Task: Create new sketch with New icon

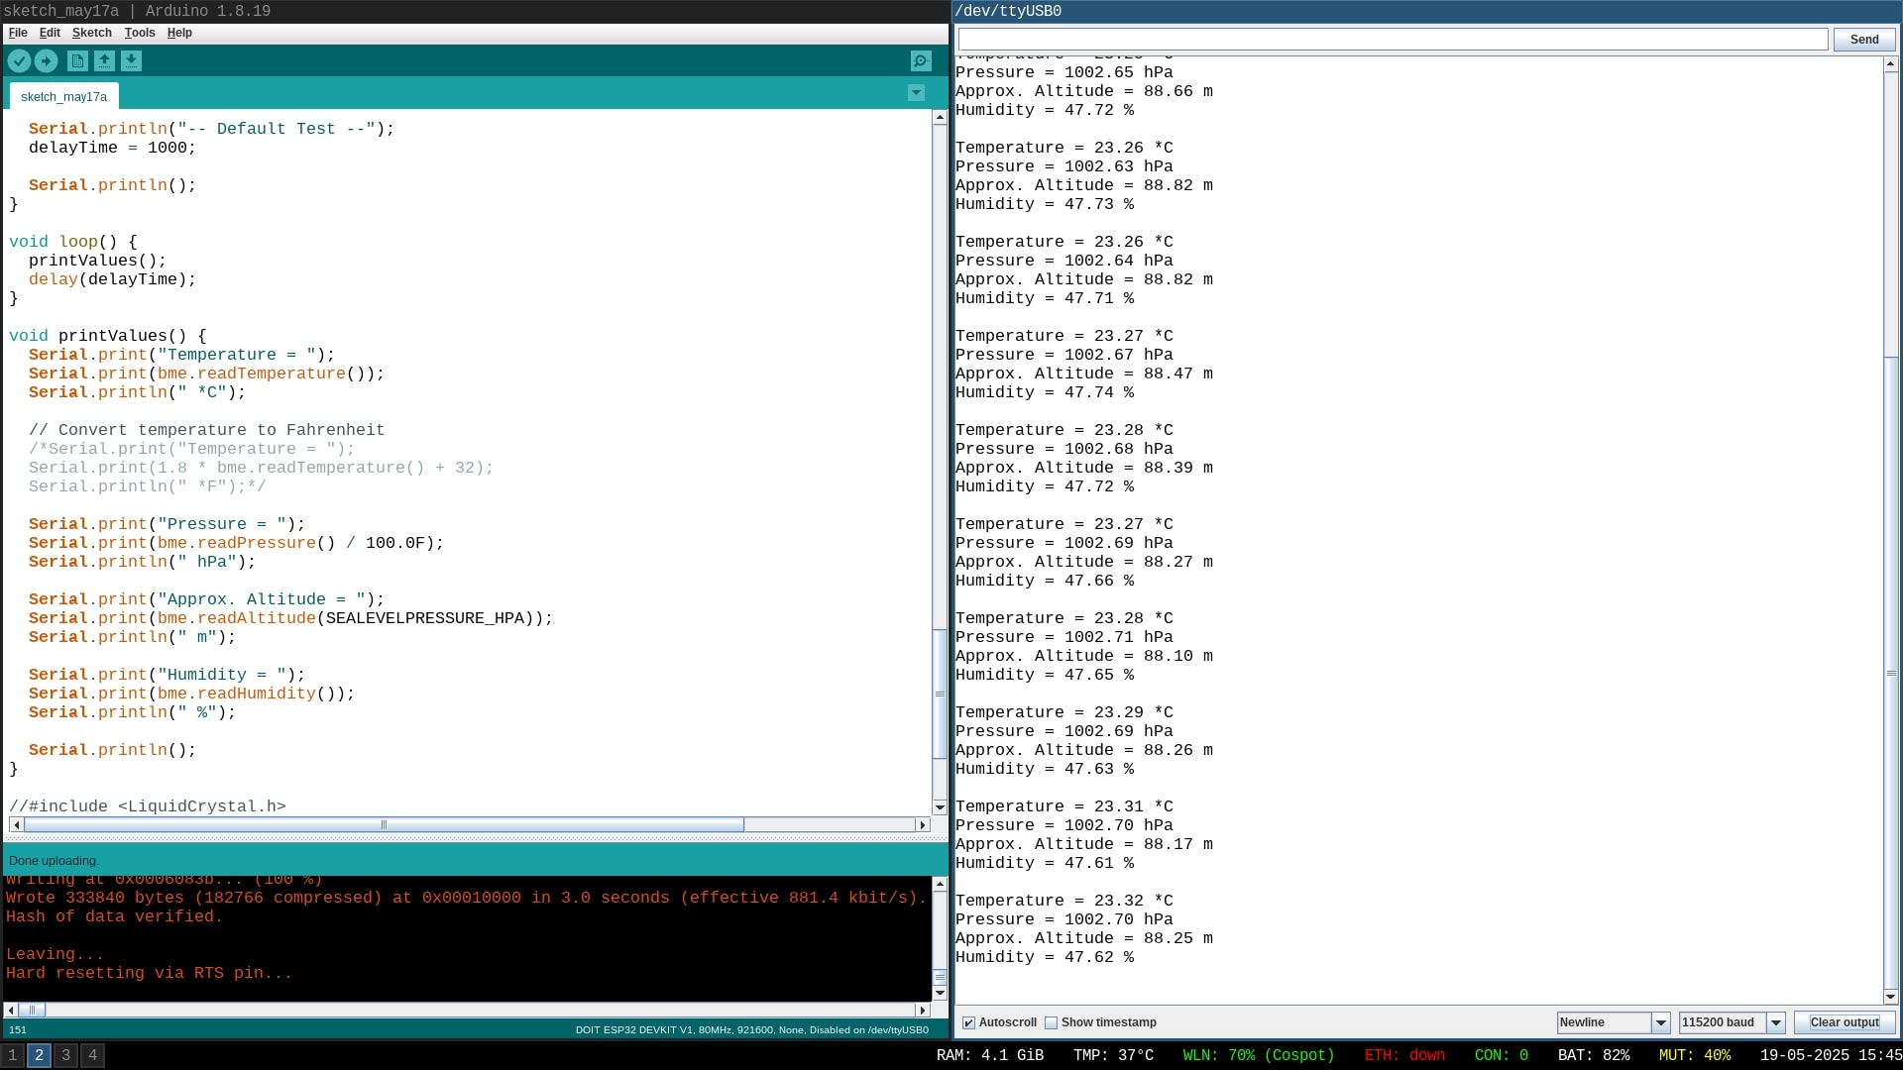Action: click(77, 61)
